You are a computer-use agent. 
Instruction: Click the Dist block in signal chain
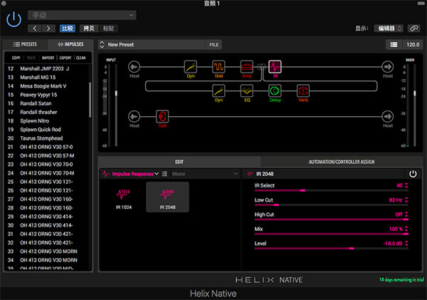218,67
